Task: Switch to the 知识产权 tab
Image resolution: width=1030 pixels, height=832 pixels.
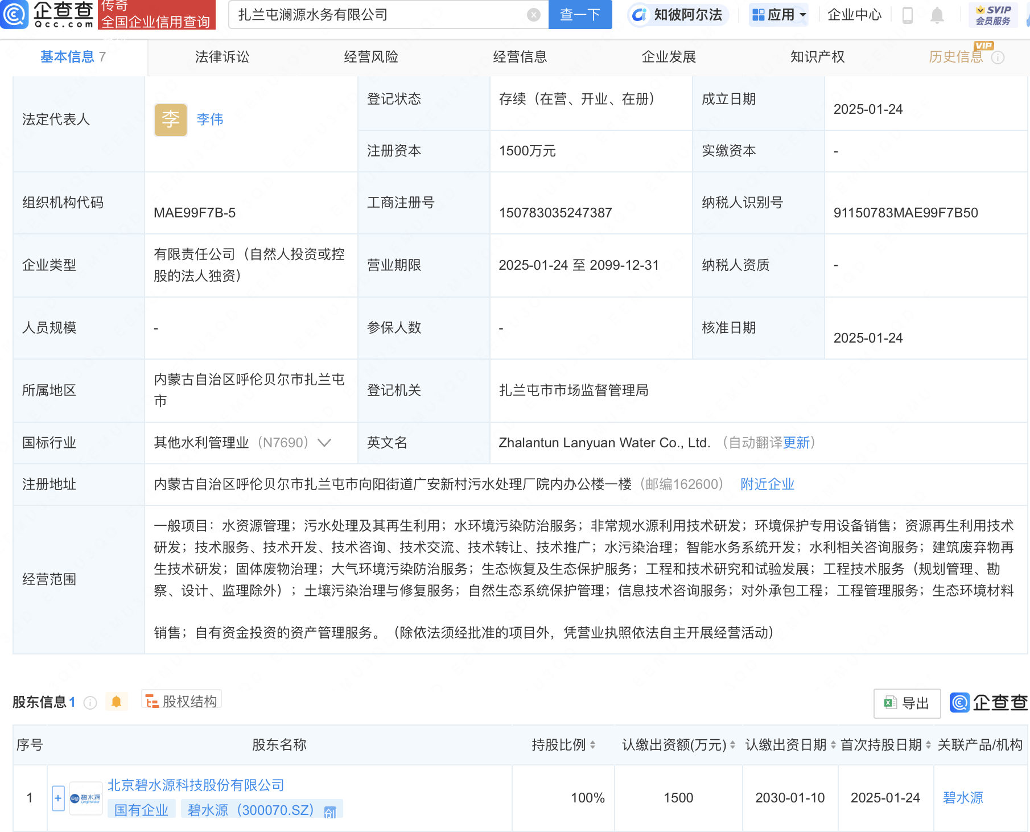Action: point(817,56)
